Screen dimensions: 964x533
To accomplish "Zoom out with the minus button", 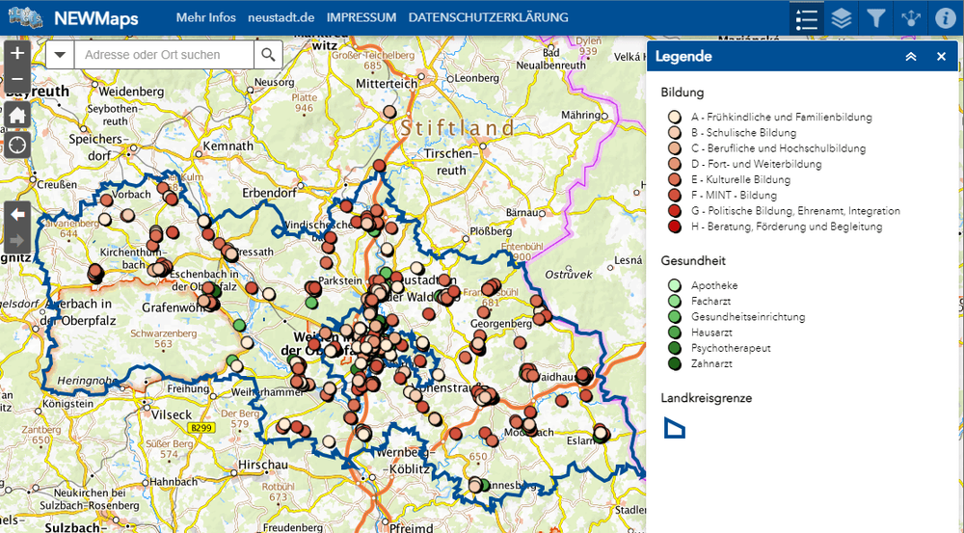I will pos(16,79).
